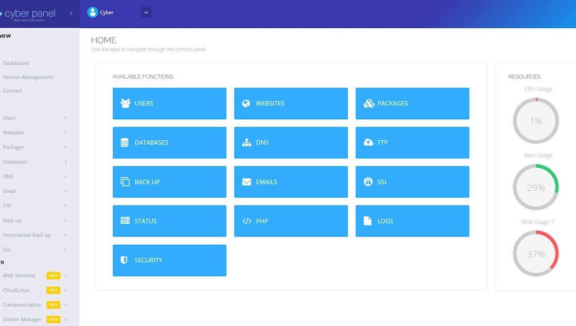Image resolution: width=576 pixels, height=326 pixels.
Task: Open Version Management in the sidebar
Action: click(x=28, y=77)
